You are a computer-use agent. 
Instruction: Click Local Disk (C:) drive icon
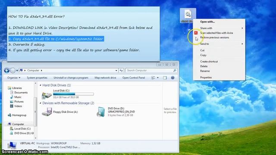47,95
